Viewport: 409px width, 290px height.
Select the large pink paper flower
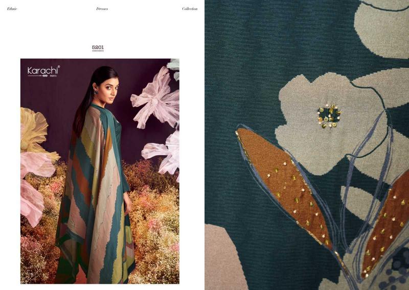click(x=156, y=99)
